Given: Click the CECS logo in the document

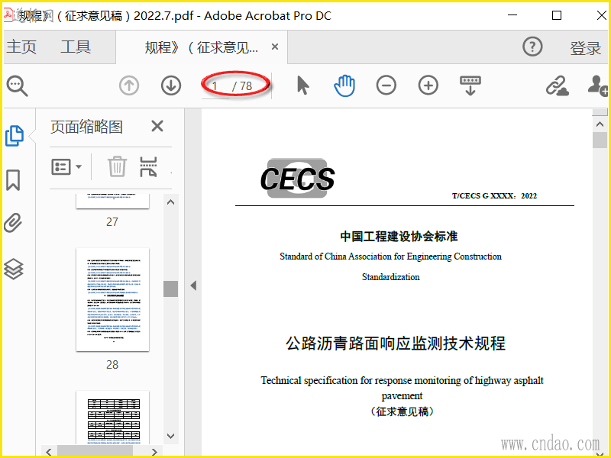Looking at the screenshot, I should pos(297,178).
